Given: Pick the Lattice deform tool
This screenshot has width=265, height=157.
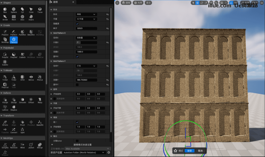Looking at the screenshot, I should click(5, 108).
